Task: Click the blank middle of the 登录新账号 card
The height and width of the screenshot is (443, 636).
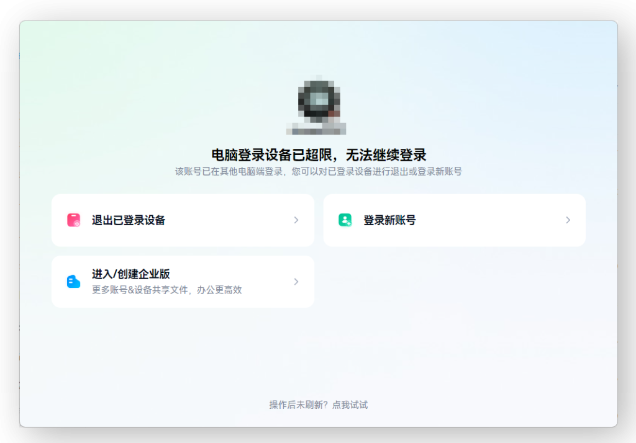Action: 484,220
